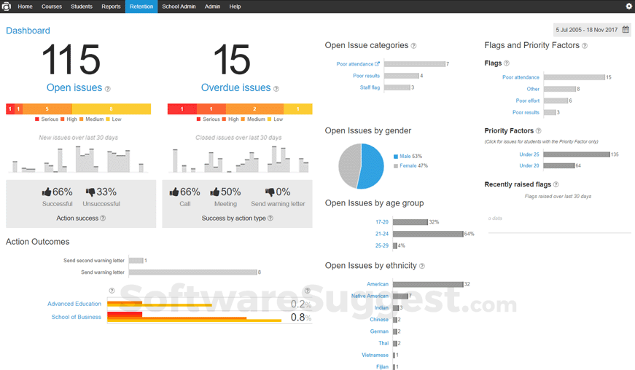Click the help icon next to Open issues
The width and height of the screenshot is (635, 370).
click(x=107, y=89)
